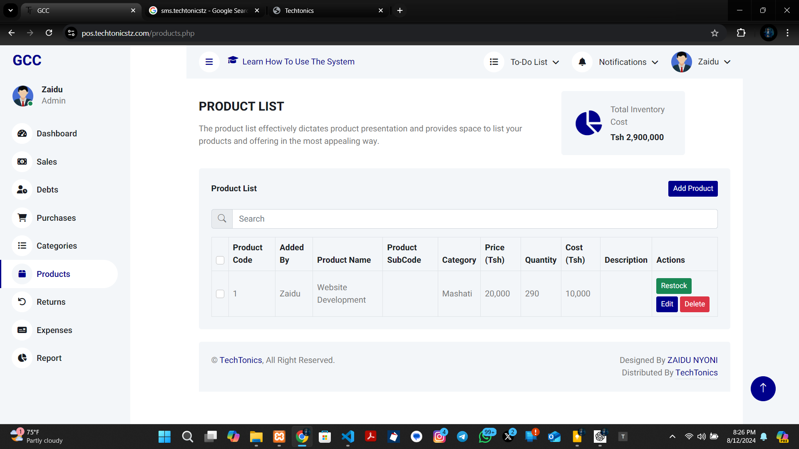This screenshot has width=799, height=449.
Task: Check the Website Development row checkbox
Action: click(x=220, y=294)
